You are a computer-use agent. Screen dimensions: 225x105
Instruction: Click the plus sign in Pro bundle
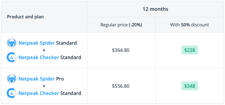click(x=44, y=86)
